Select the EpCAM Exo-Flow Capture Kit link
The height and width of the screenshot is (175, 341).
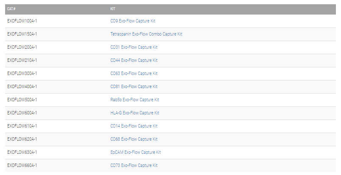click(x=136, y=152)
